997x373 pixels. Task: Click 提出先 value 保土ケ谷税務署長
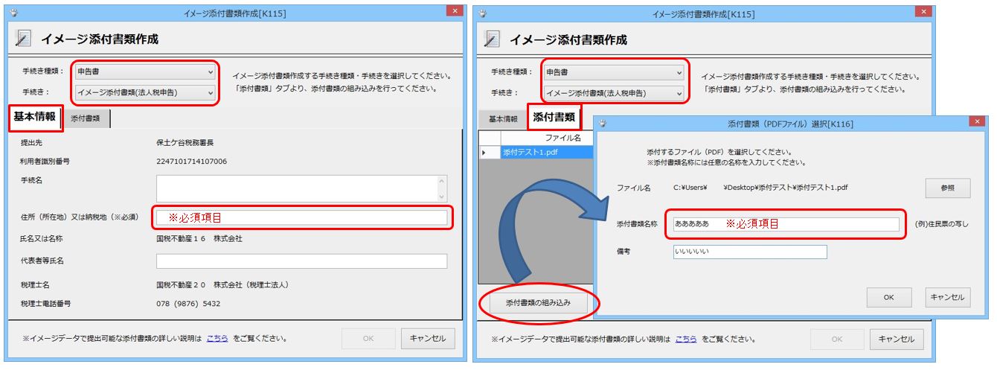coord(185,141)
